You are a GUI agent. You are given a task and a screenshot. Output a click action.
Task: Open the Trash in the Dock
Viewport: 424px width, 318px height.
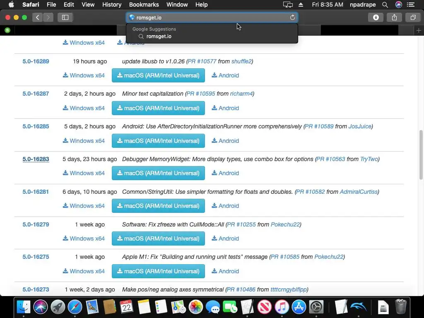(x=400, y=306)
